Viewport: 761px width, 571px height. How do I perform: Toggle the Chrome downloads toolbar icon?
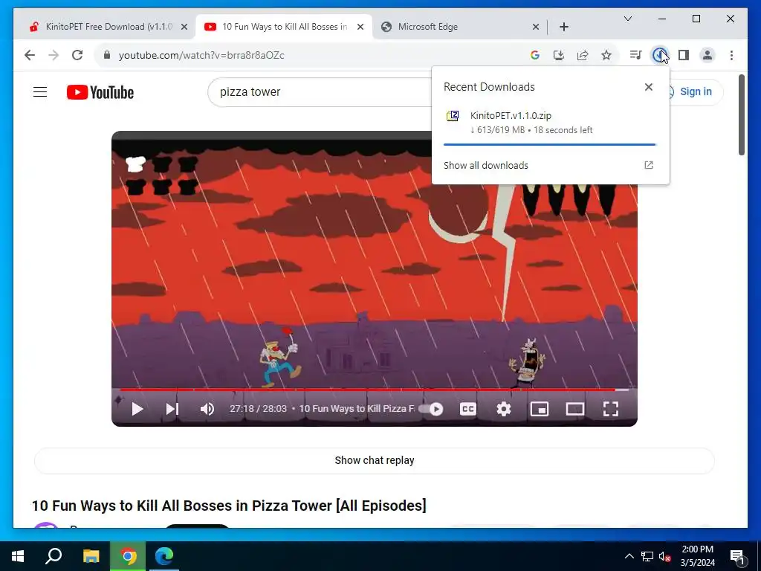pyautogui.click(x=659, y=55)
